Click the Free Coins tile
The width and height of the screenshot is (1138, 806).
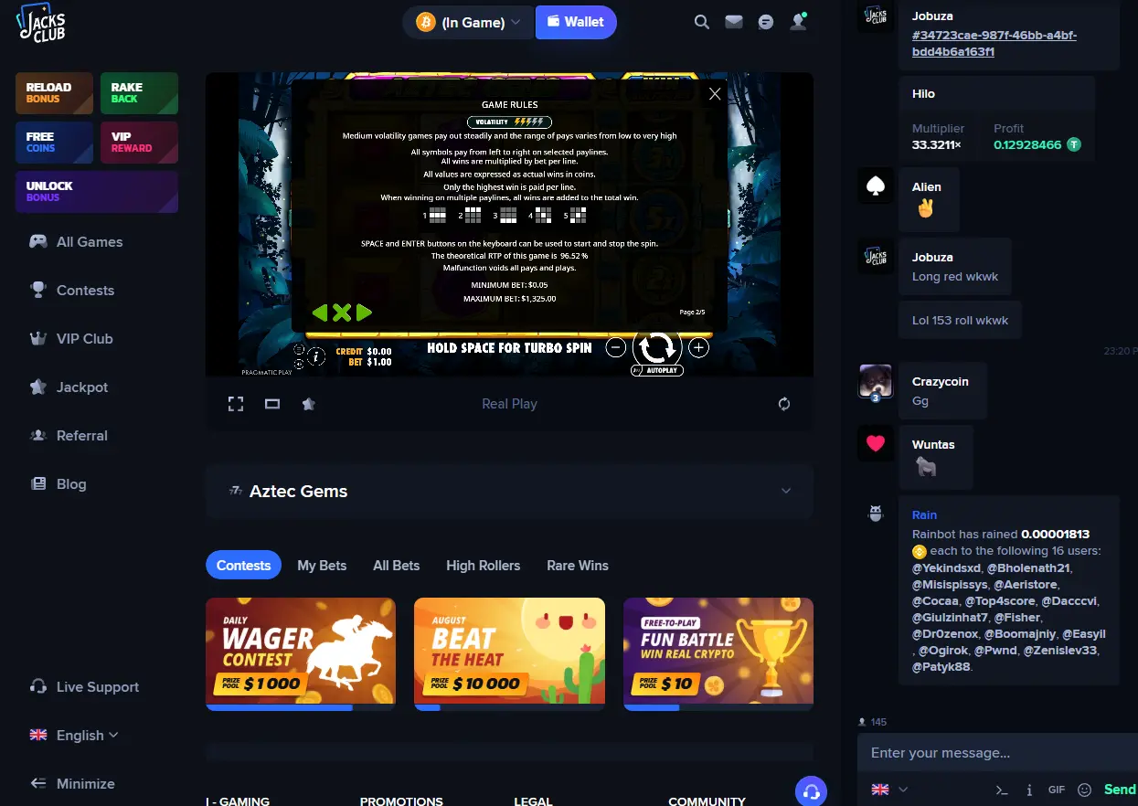click(55, 143)
